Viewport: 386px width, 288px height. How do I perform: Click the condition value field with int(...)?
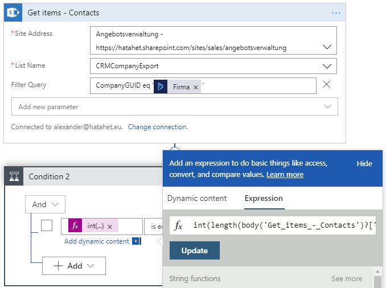(x=102, y=226)
